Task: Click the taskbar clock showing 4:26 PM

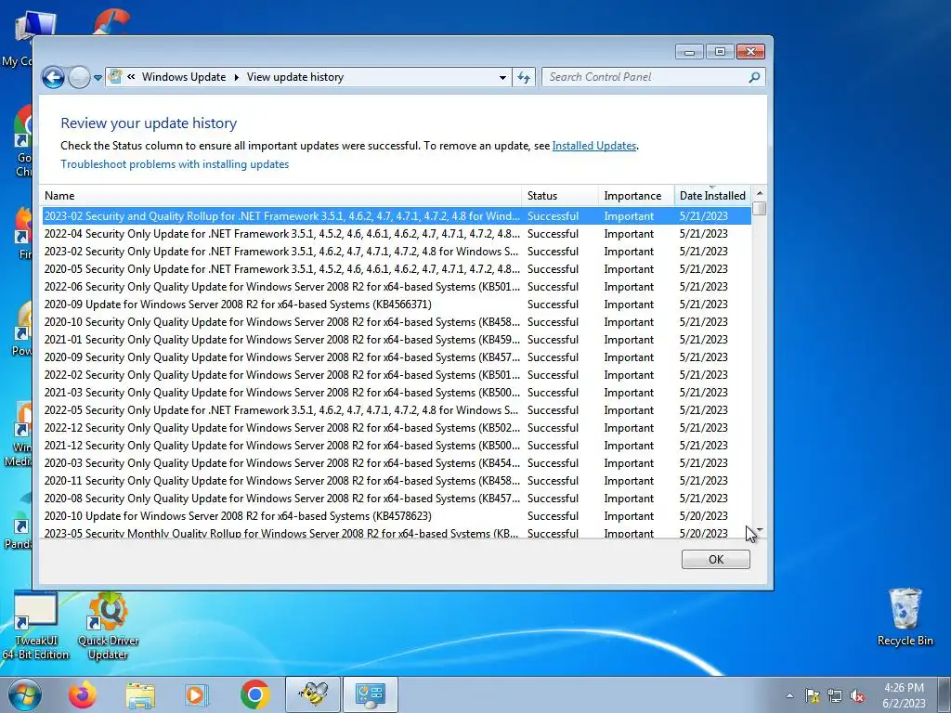Action: coord(904,695)
